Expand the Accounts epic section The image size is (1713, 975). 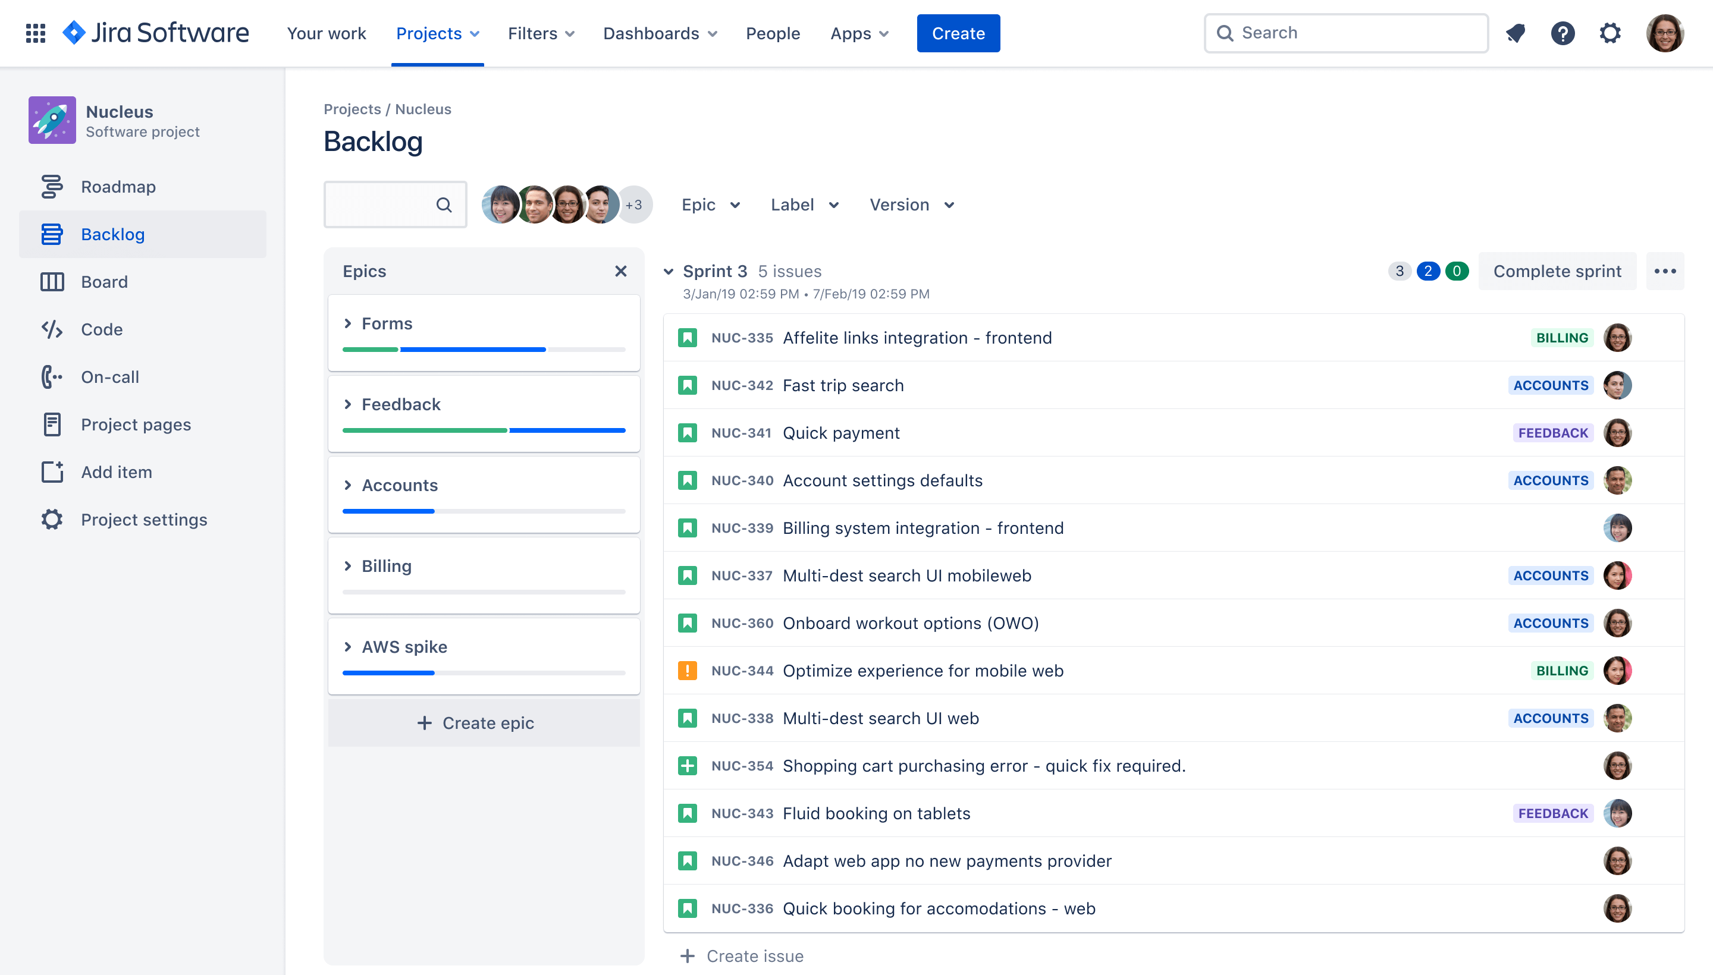pos(348,485)
